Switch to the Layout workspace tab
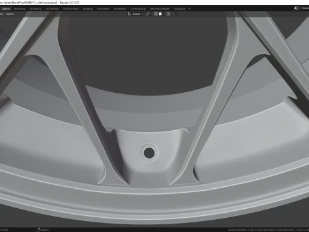 6,9
